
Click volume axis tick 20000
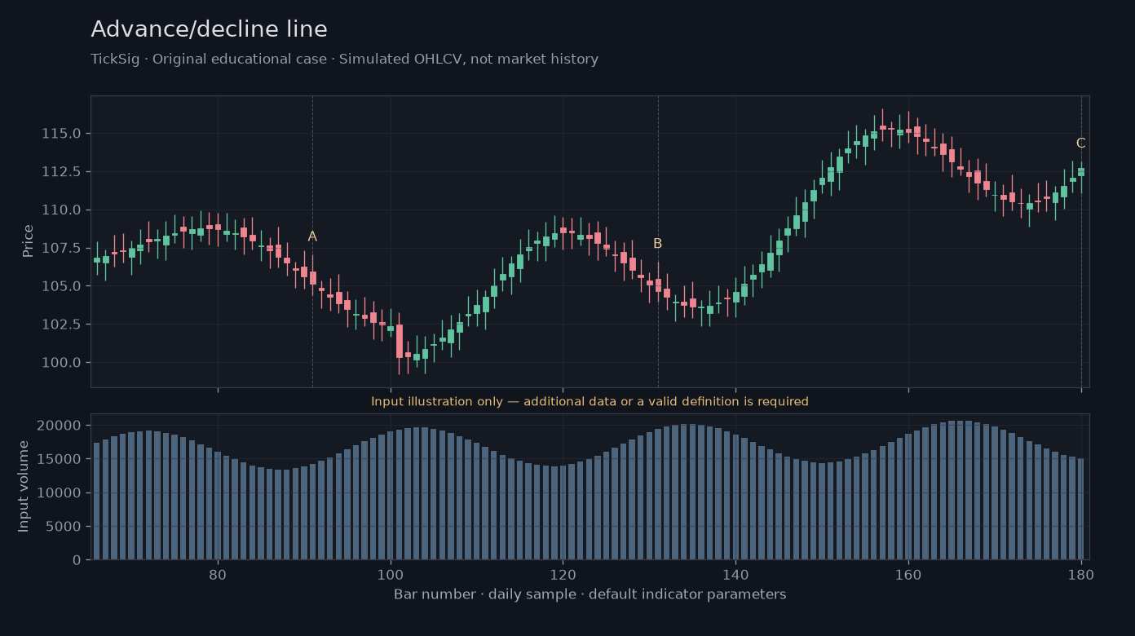(60, 426)
